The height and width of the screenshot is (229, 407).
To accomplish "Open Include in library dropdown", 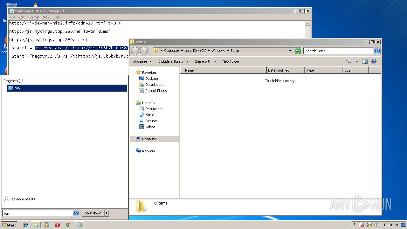I will tap(174, 61).
